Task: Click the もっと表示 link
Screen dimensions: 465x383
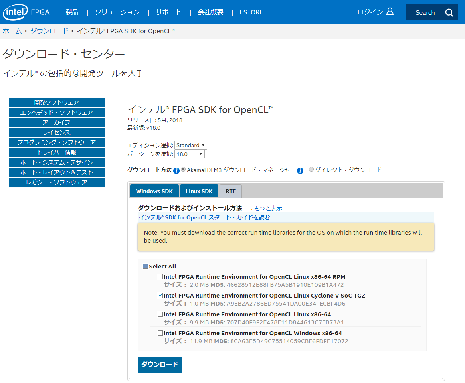Action: pyautogui.click(x=268, y=208)
